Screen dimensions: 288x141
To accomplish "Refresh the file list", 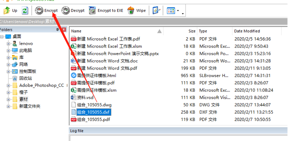I will pyautogui.click(x=25, y=11).
